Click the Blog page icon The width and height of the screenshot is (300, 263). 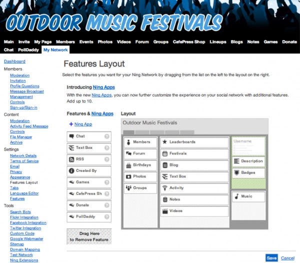165,165
